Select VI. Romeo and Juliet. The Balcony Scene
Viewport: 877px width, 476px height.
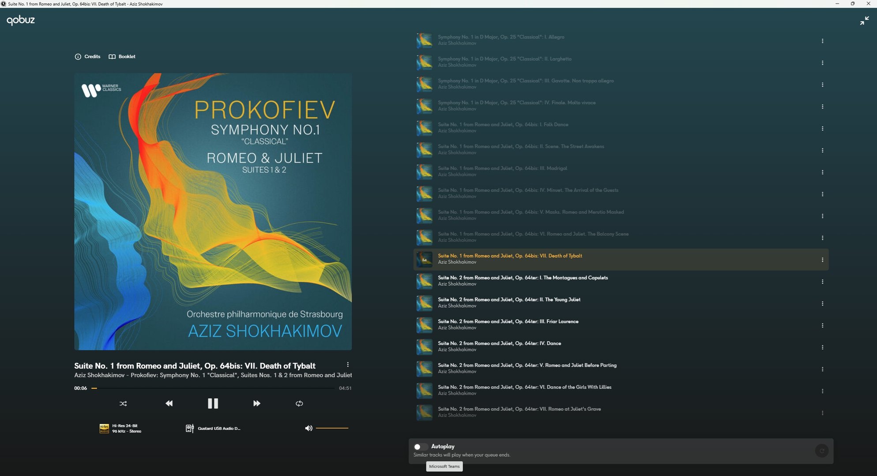click(621, 237)
